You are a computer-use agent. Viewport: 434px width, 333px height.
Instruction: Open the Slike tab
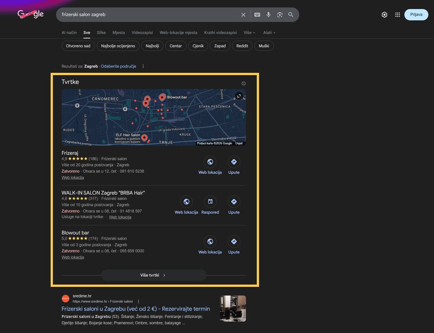101,33
